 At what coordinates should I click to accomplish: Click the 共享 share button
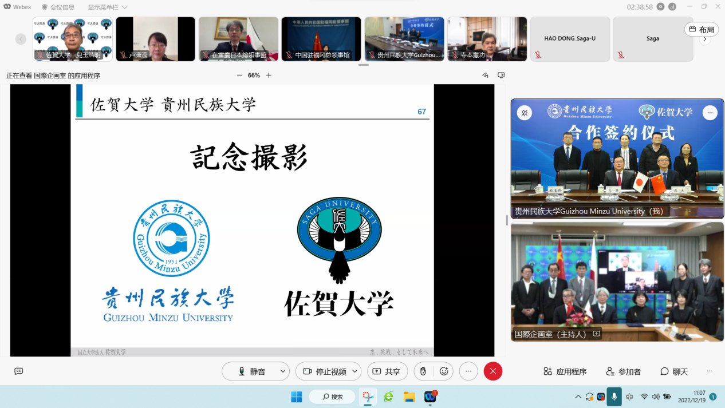pyautogui.click(x=387, y=371)
